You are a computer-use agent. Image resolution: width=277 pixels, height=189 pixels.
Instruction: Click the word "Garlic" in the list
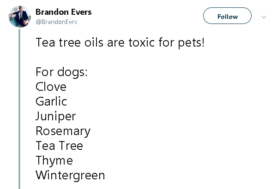[x=51, y=102]
